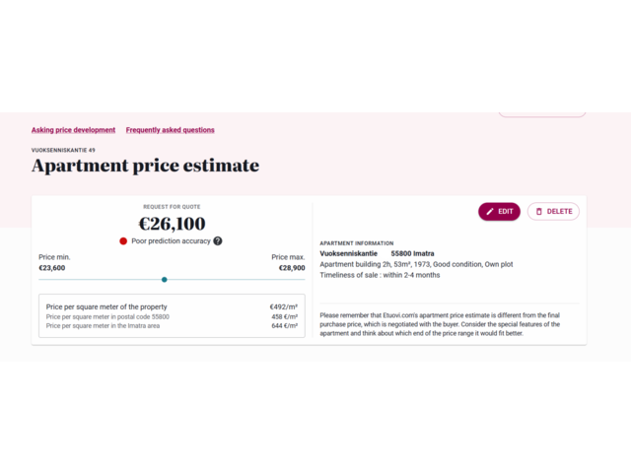Click the EDIT button
Screen dimensions: 631x473
point(499,212)
